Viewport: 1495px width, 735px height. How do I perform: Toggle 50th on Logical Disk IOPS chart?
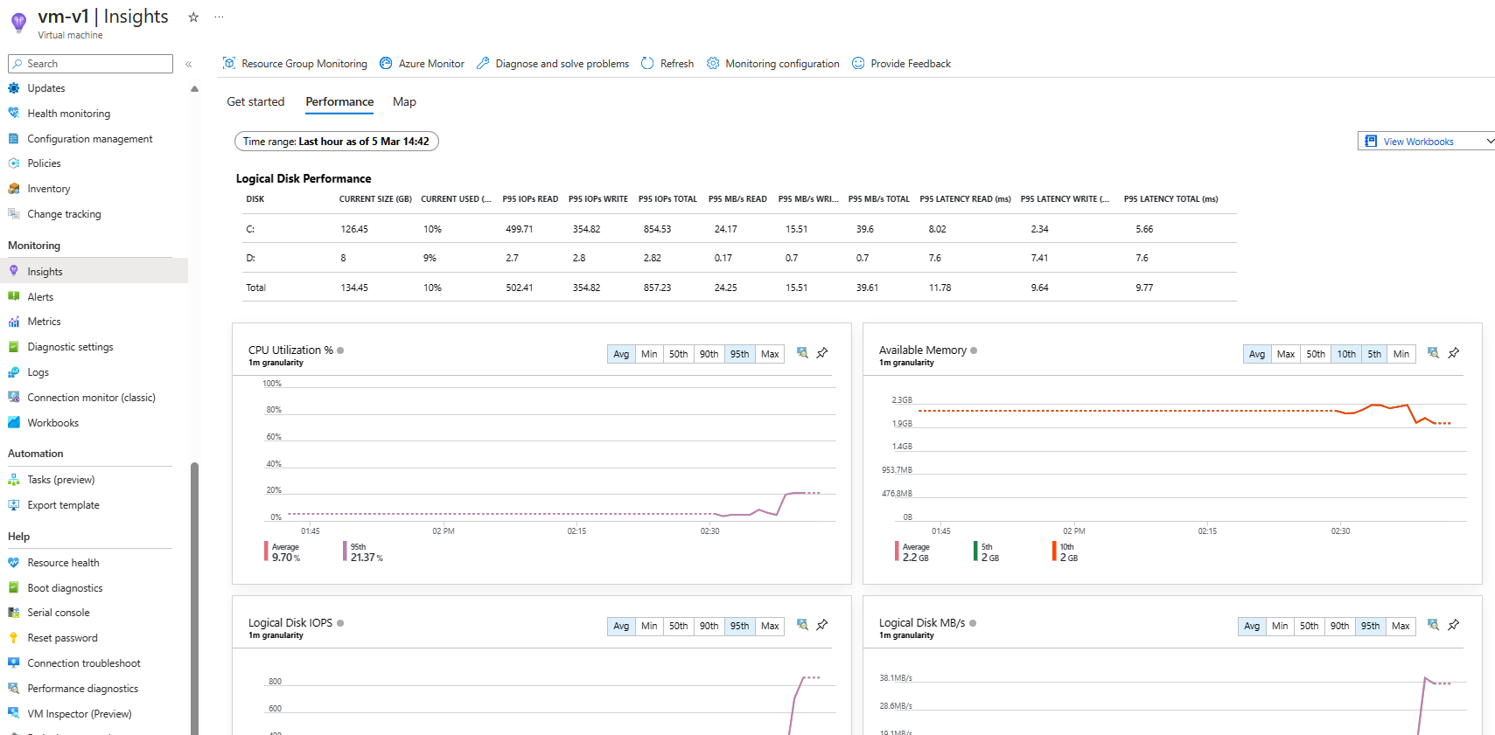pyautogui.click(x=679, y=626)
